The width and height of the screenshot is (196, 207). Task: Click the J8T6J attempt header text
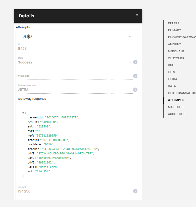tap(27, 37)
